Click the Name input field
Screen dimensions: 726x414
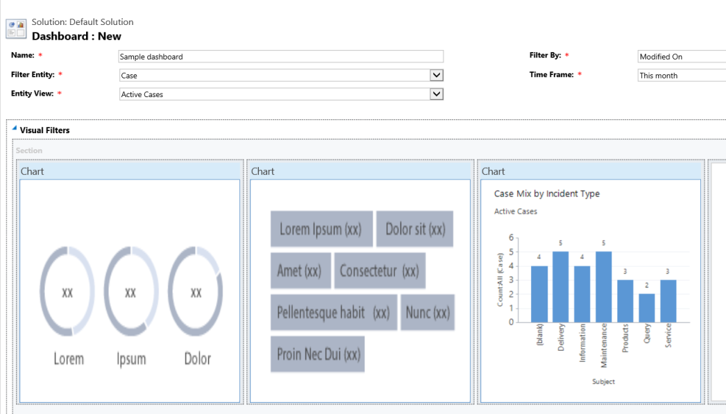pyautogui.click(x=278, y=56)
